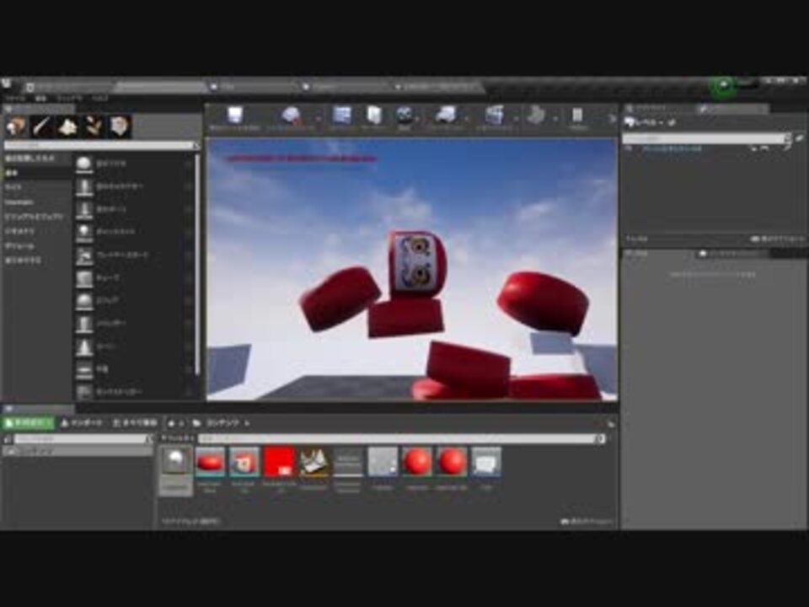Open the ウィンドウ menu
This screenshot has height=607, width=809.
[x=69, y=98]
